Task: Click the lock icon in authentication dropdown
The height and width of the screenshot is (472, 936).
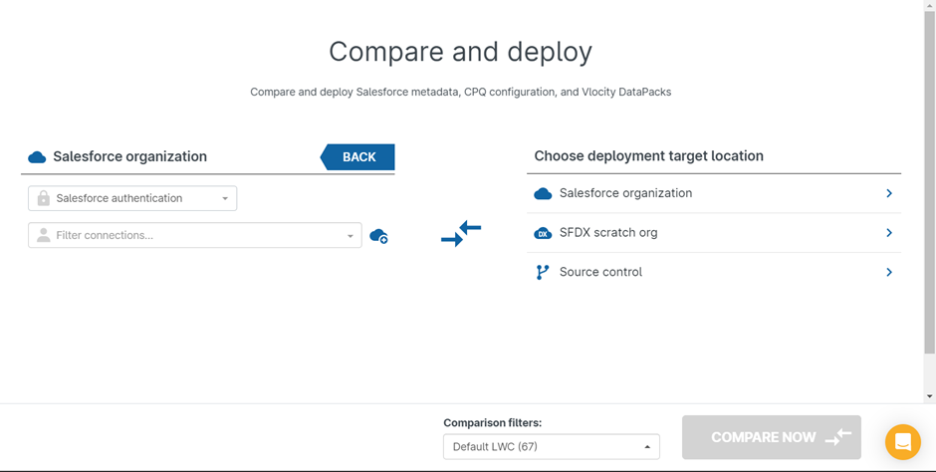Action: [43, 198]
